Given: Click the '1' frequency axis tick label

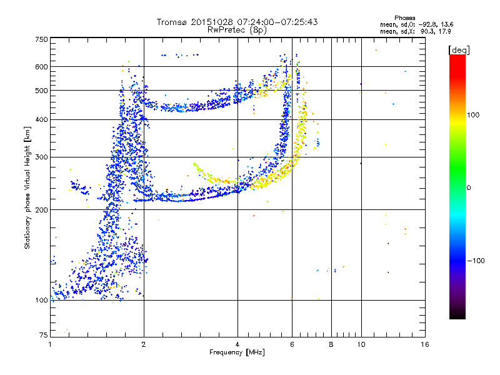Looking at the screenshot, I should tap(50, 344).
